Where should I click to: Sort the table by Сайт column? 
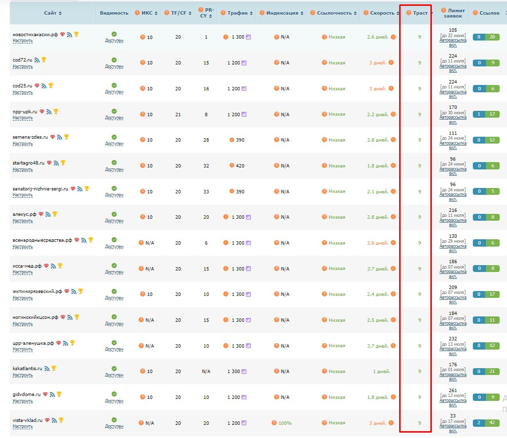pos(53,13)
